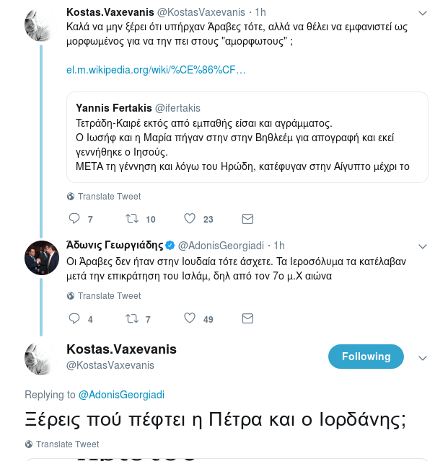Viewport: 448px width, 461px height.
Task: Send first tweet via direct message
Action: (x=247, y=219)
